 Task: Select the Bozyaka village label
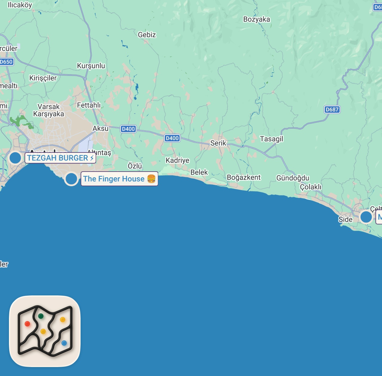click(257, 19)
